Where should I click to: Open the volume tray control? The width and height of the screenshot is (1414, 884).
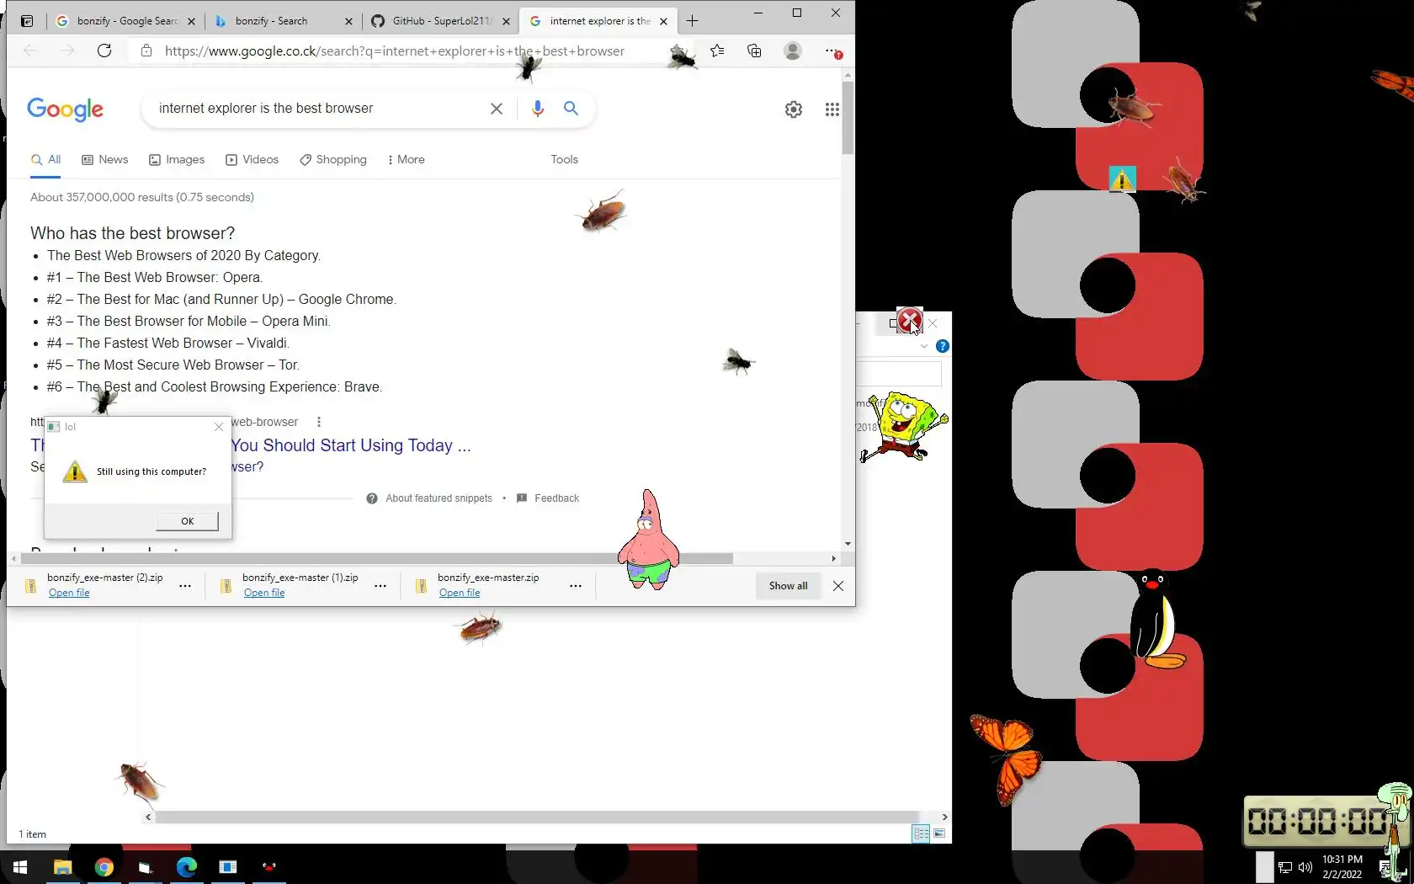click(1305, 867)
